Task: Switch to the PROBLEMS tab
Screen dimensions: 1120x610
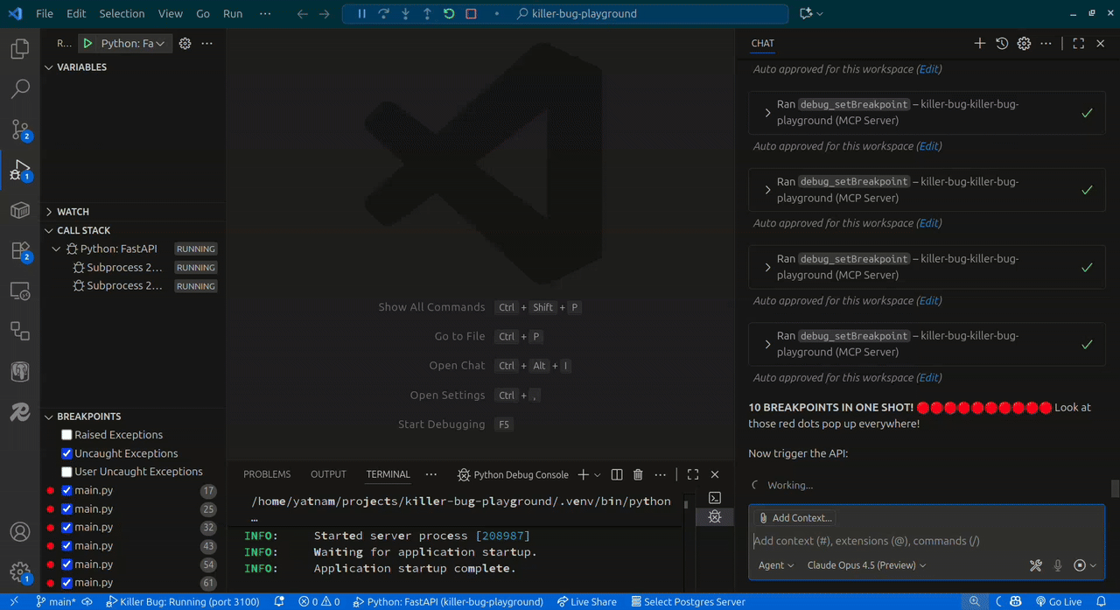Action: coord(267,473)
